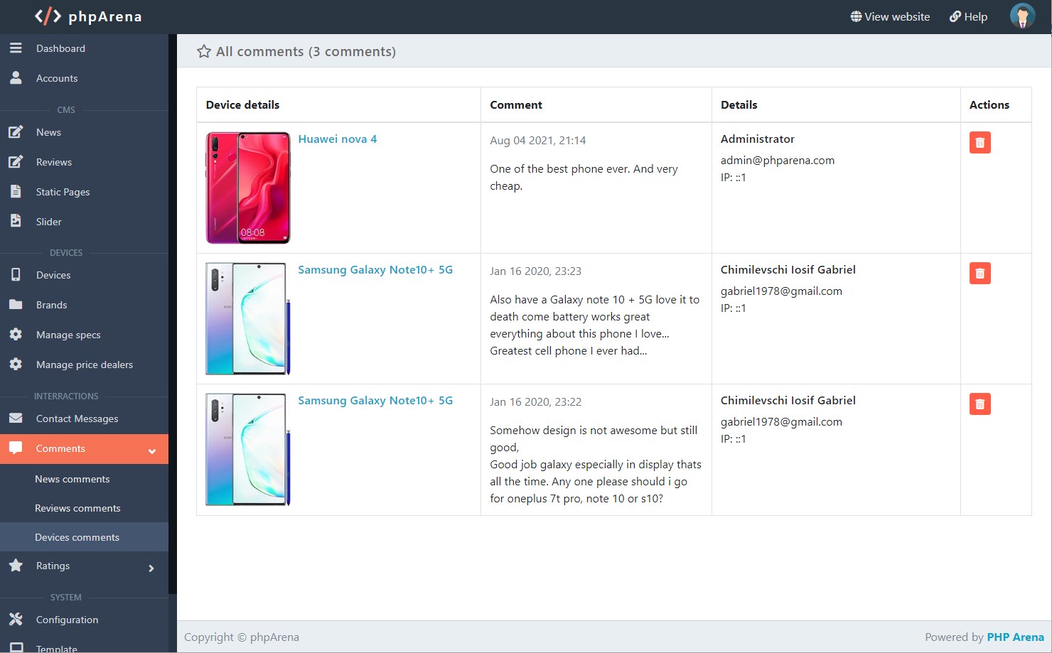Click the Jan 16 2020, 23:22 timestamp
Viewport: 1052px width, 653px height.
[536, 402]
